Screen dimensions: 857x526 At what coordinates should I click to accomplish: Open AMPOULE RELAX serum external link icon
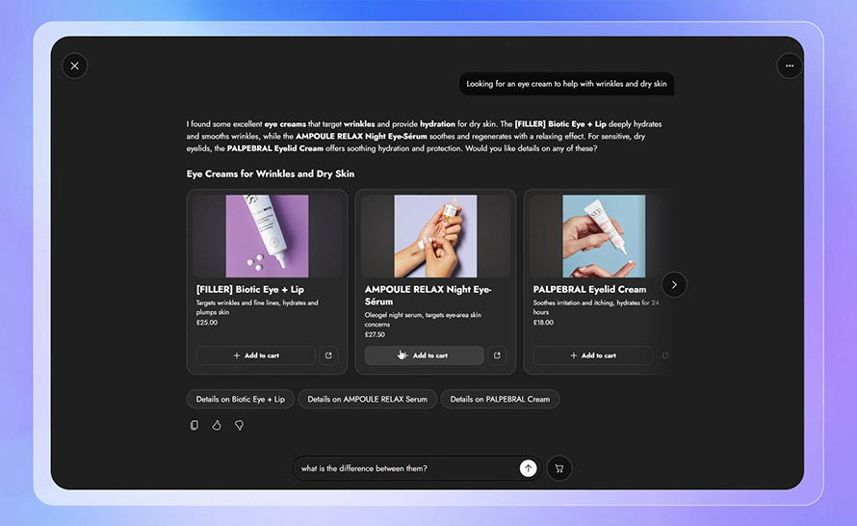[497, 355]
